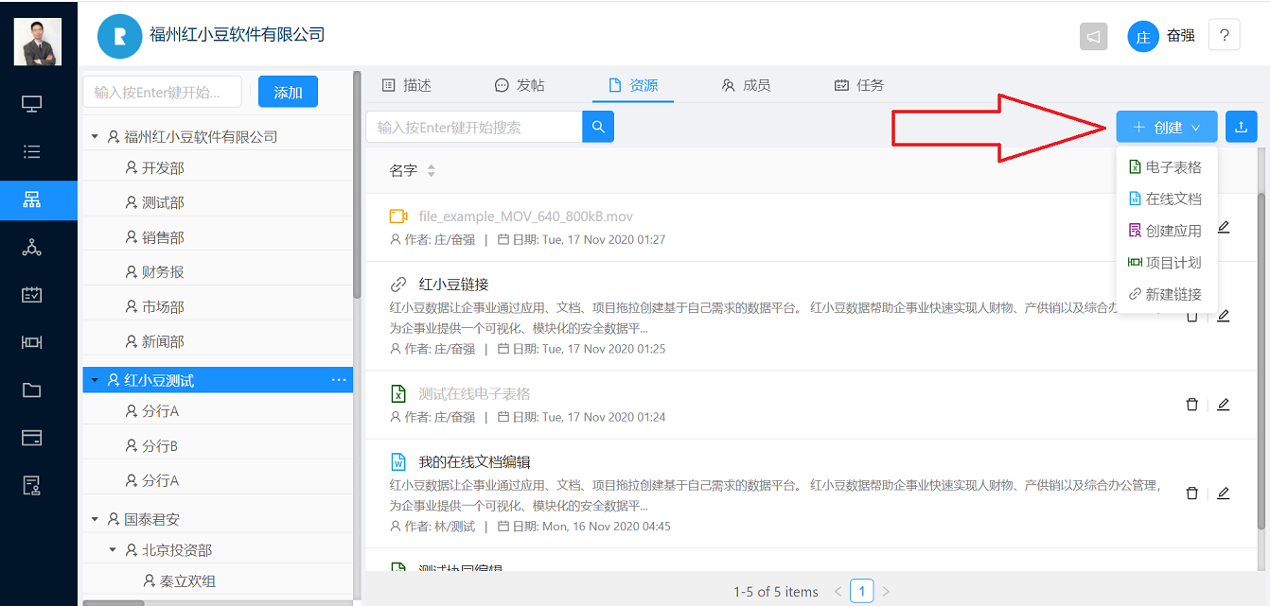Image resolution: width=1270 pixels, height=606 pixels.
Task: Click the 添加 button
Action: click(x=288, y=92)
